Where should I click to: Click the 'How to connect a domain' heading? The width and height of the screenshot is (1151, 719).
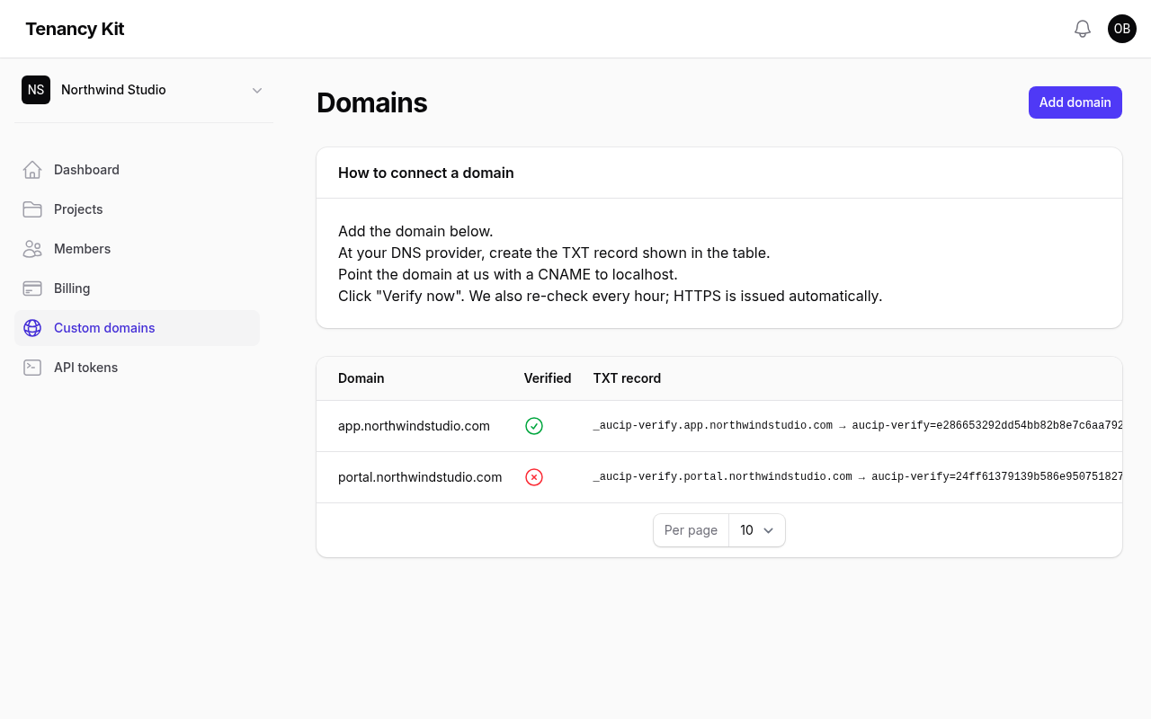pyautogui.click(x=426, y=173)
